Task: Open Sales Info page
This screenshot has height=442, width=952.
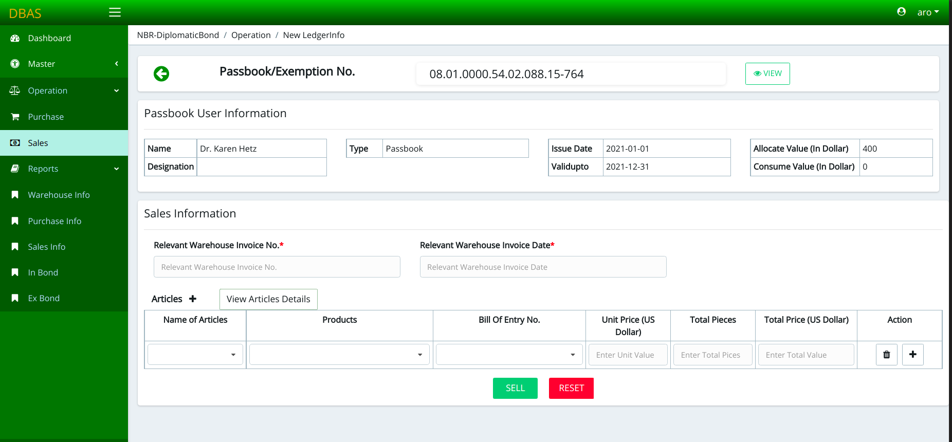Action: pos(64,247)
